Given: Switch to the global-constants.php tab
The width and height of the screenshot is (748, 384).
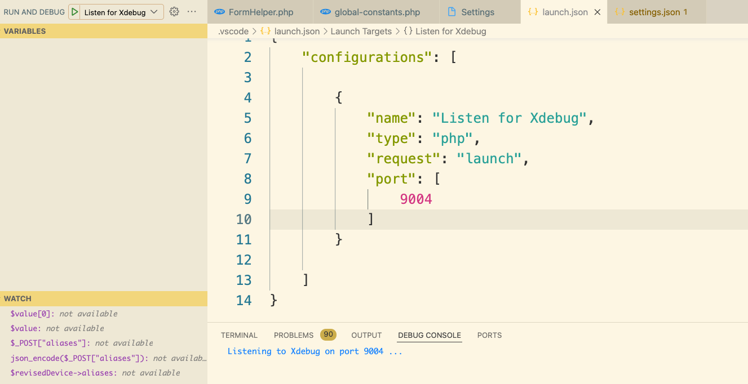Looking at the screenshot, I should click(377, 12).
